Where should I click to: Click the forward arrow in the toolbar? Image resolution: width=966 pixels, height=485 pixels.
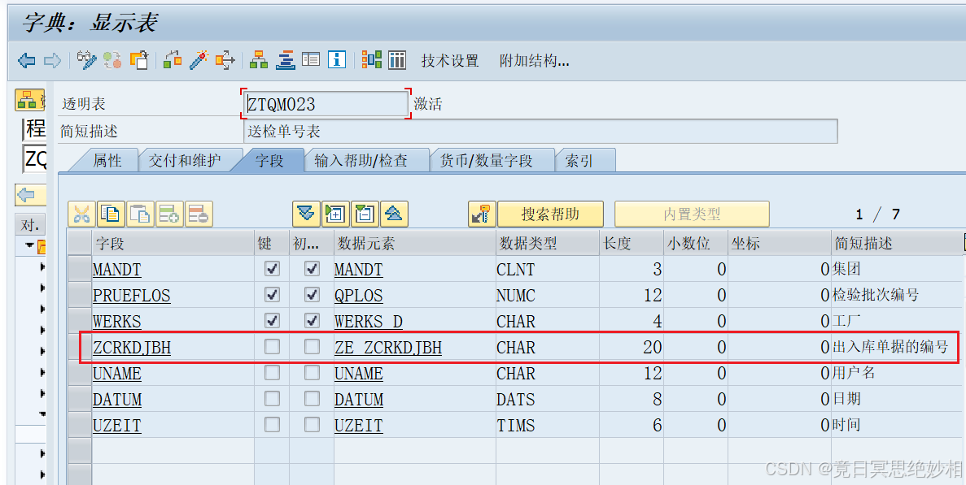pyautogui.click(x=52, y=60)
